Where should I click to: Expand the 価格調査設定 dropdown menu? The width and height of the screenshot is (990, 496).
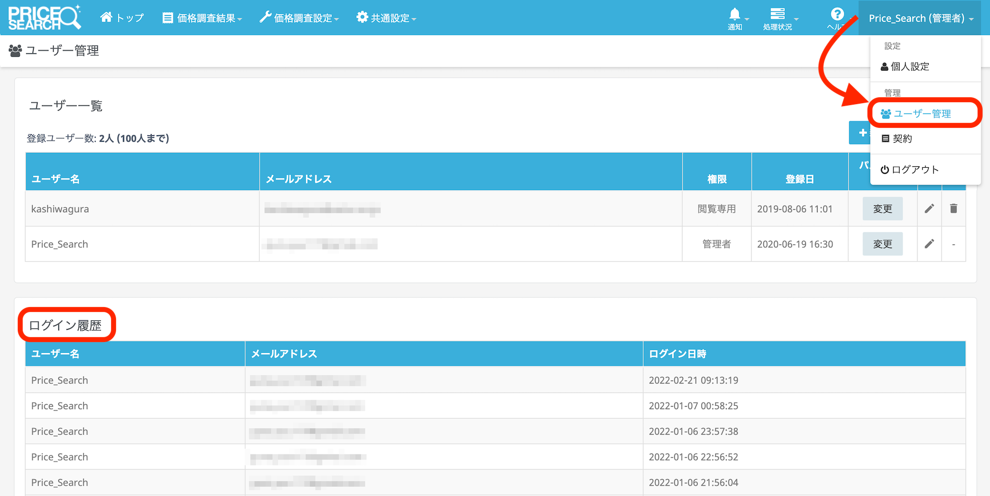coord(299,18)
